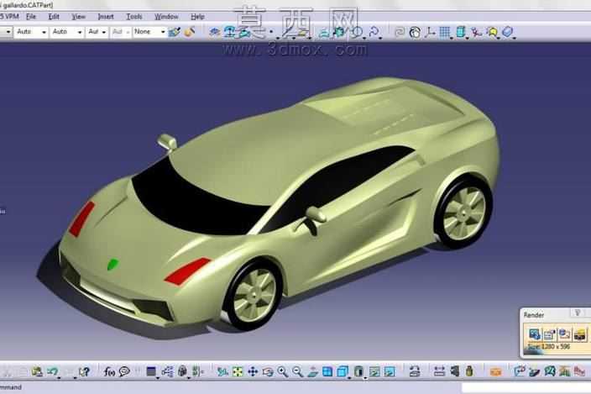Screen dimensions: 591x394
Task: Open the Help menu
Action: [197, 17]
